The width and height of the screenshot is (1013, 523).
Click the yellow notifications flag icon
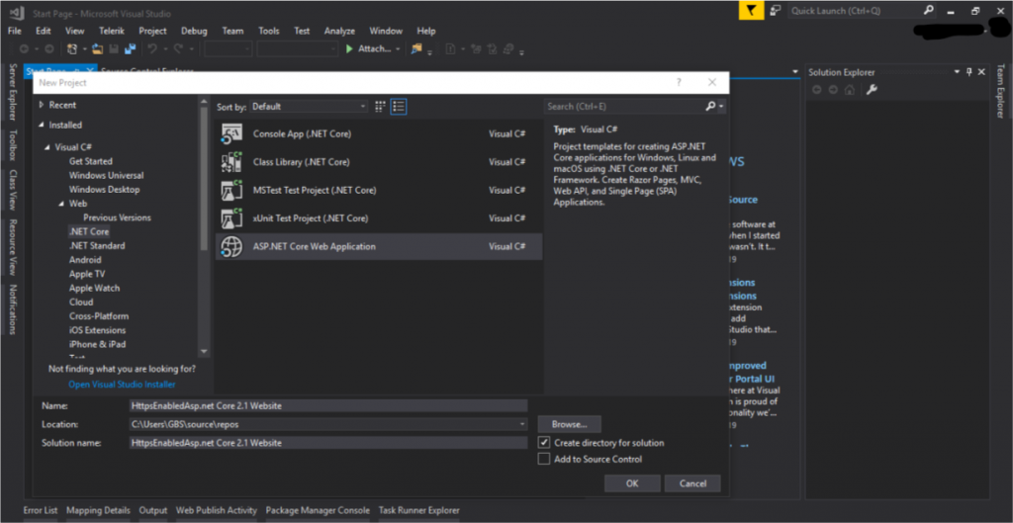coord(752,11)
